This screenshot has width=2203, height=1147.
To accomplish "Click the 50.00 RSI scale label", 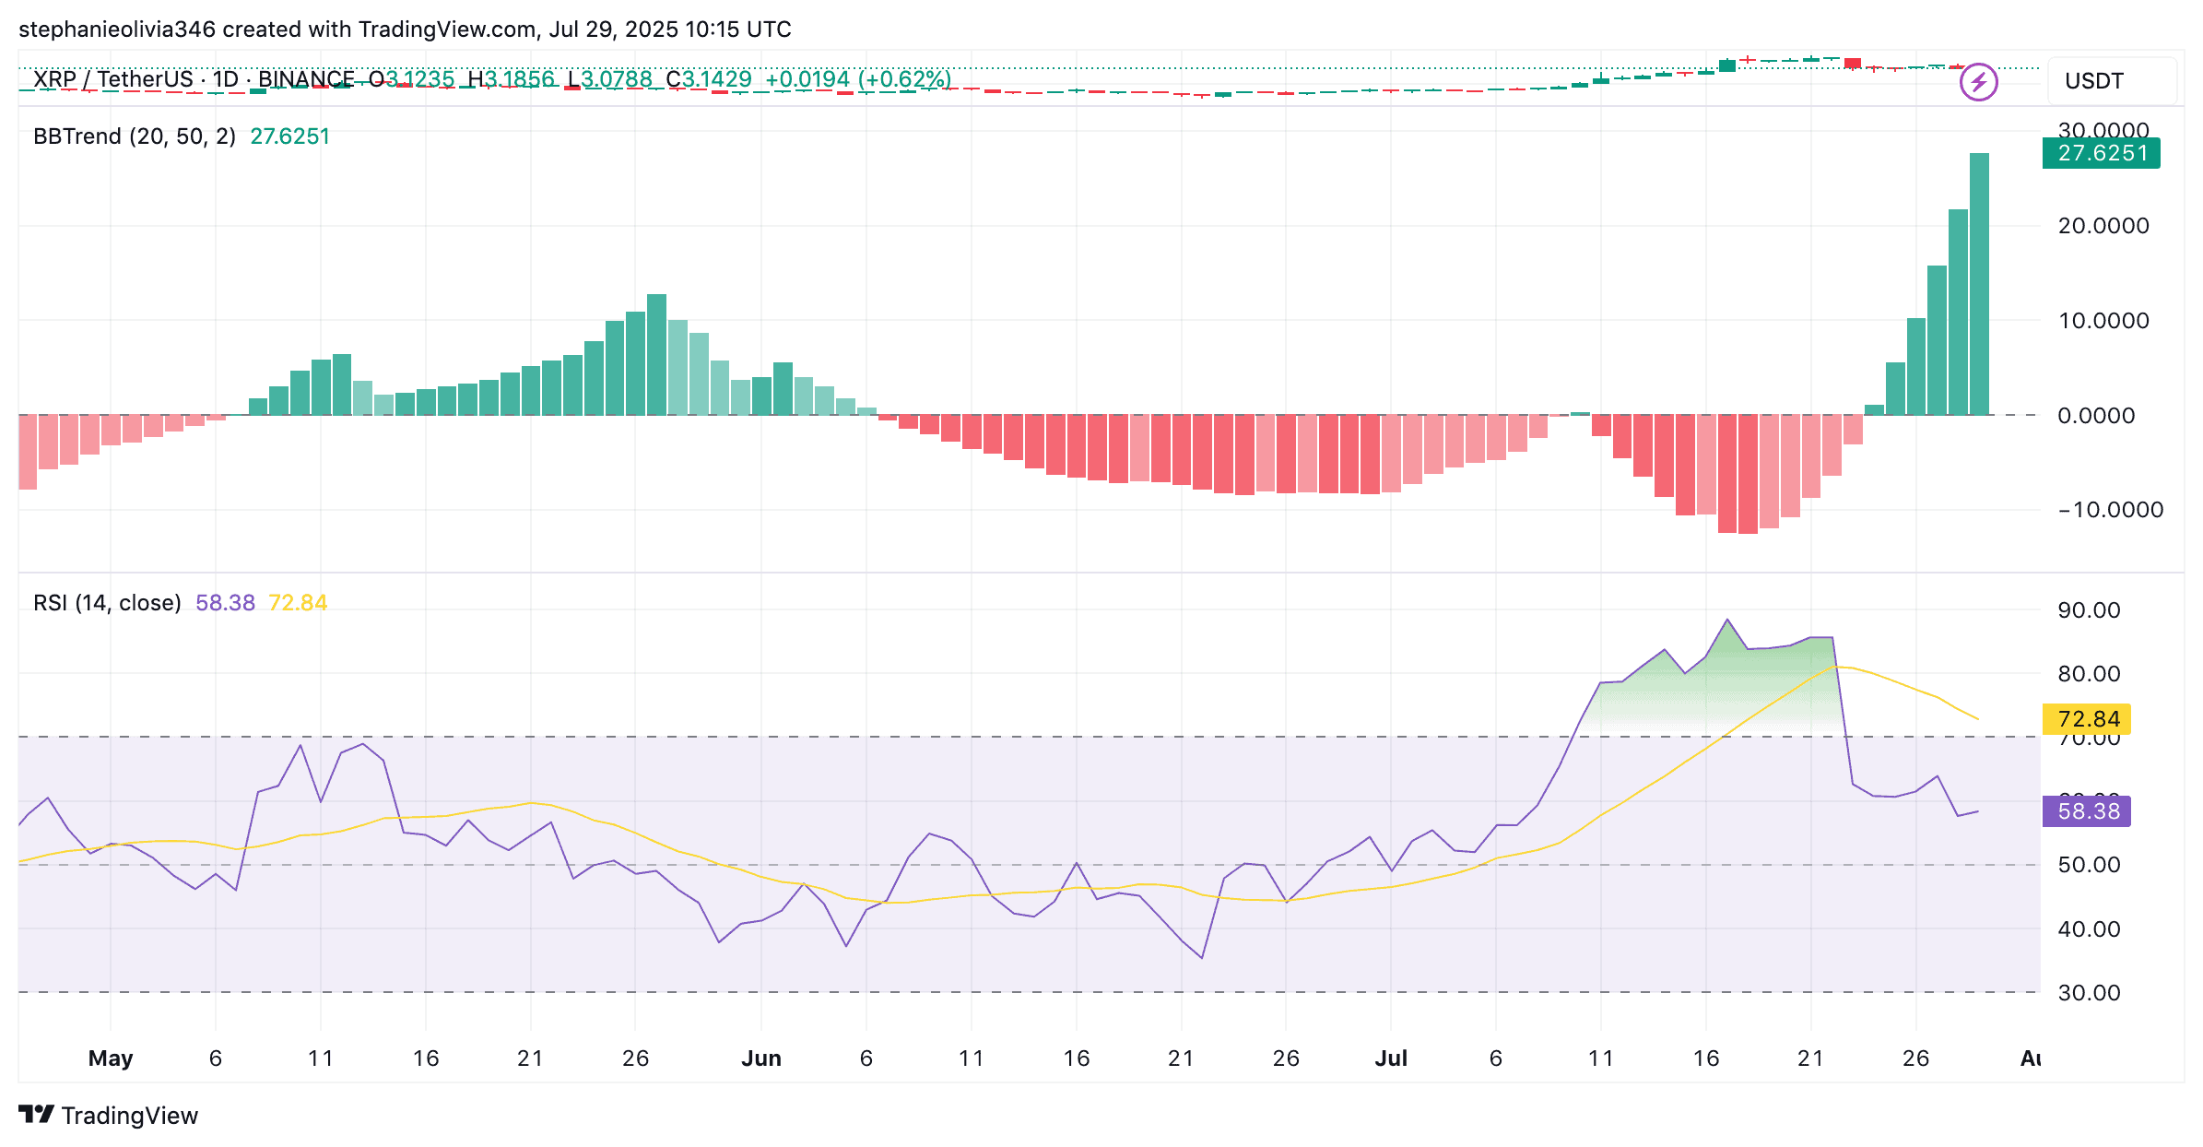I will pyautogui.click(x=2089, y=865).
